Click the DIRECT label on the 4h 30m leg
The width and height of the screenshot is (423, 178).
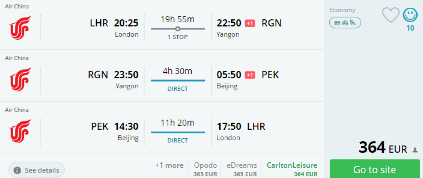pyautogui.click(x=178, y=88)
